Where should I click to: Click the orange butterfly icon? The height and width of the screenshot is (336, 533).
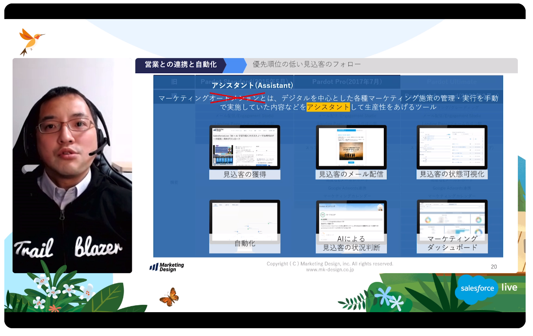click(169, 297)
